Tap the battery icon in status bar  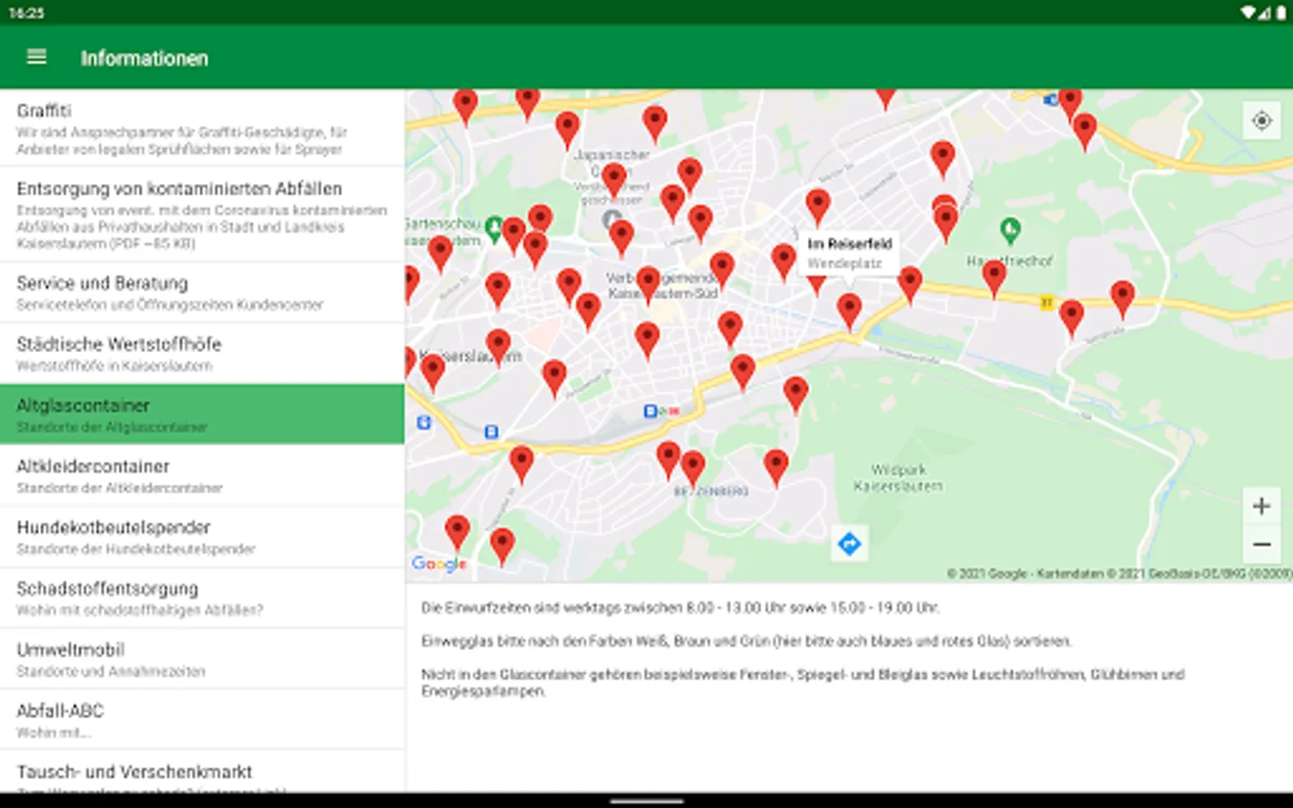(1280, 13)
